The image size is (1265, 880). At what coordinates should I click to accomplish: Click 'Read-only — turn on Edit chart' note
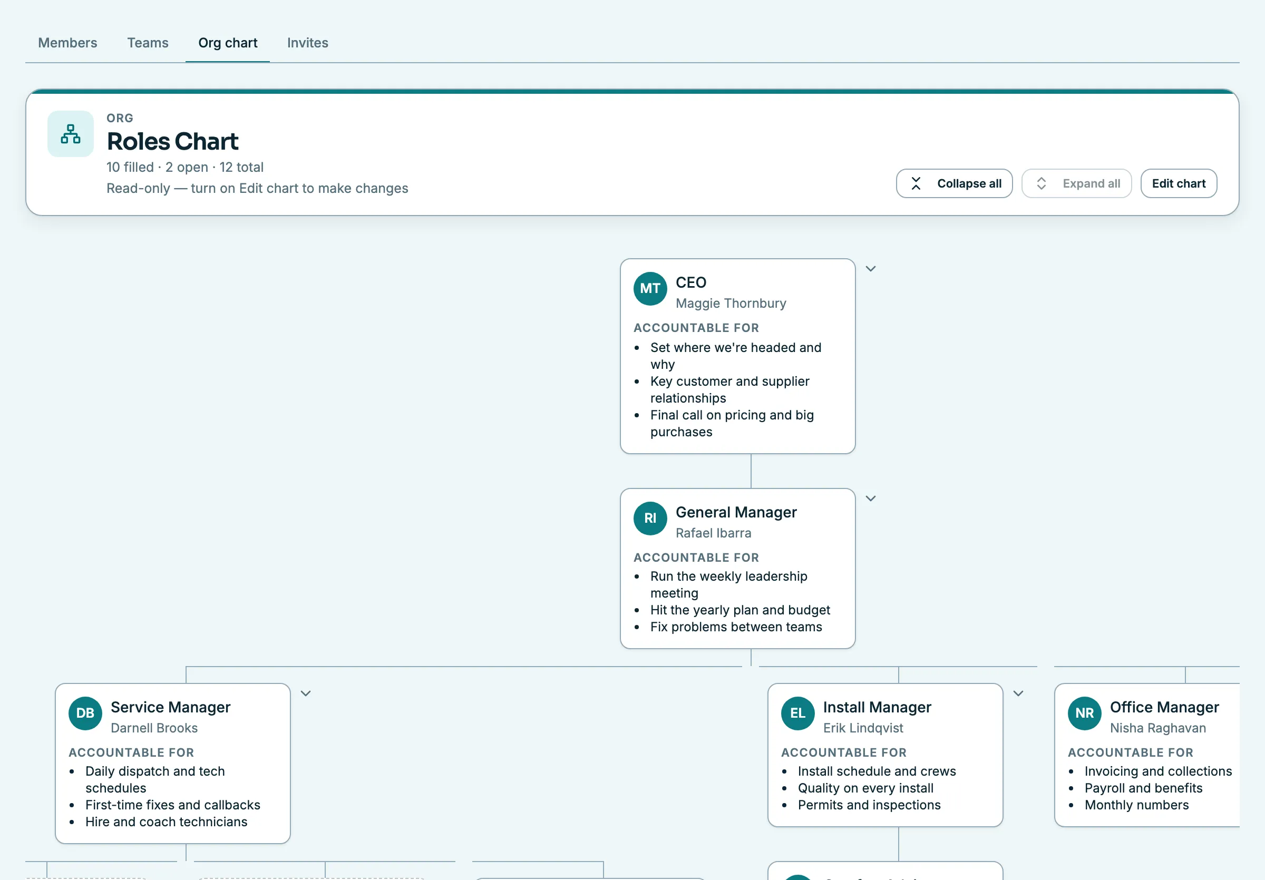[x=257, y=188]
